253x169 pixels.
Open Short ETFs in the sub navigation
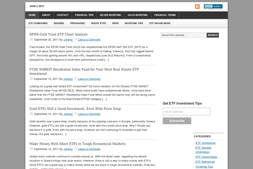tap(98, 23)
